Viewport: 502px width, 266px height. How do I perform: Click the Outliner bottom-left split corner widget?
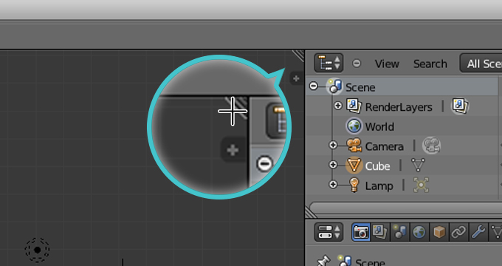coord(311,212)
